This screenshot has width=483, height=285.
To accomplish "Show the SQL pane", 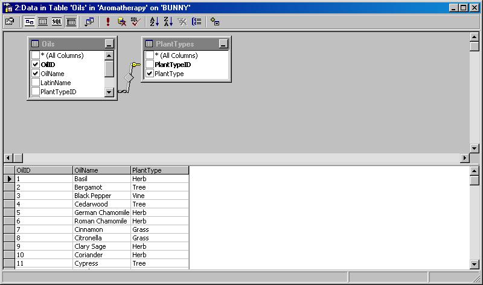I will [x=57, y=21].
